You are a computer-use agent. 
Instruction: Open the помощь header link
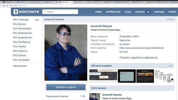point(159,12)
